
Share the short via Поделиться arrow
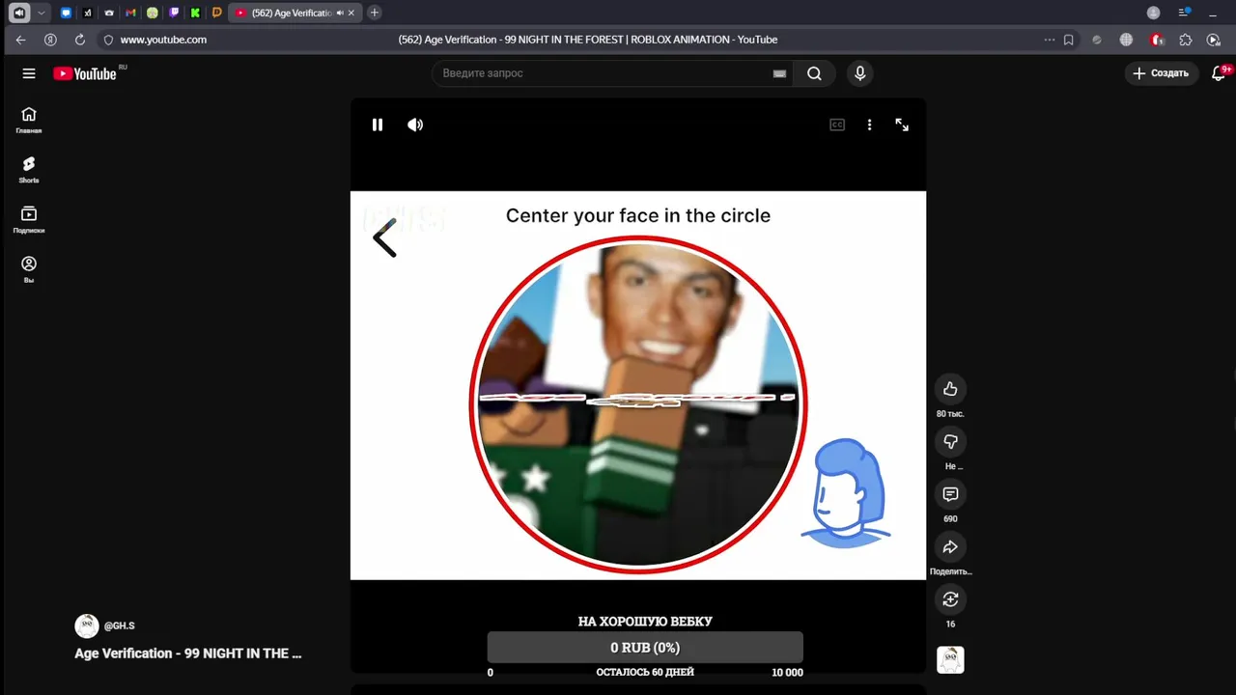[x=950, y=547]
